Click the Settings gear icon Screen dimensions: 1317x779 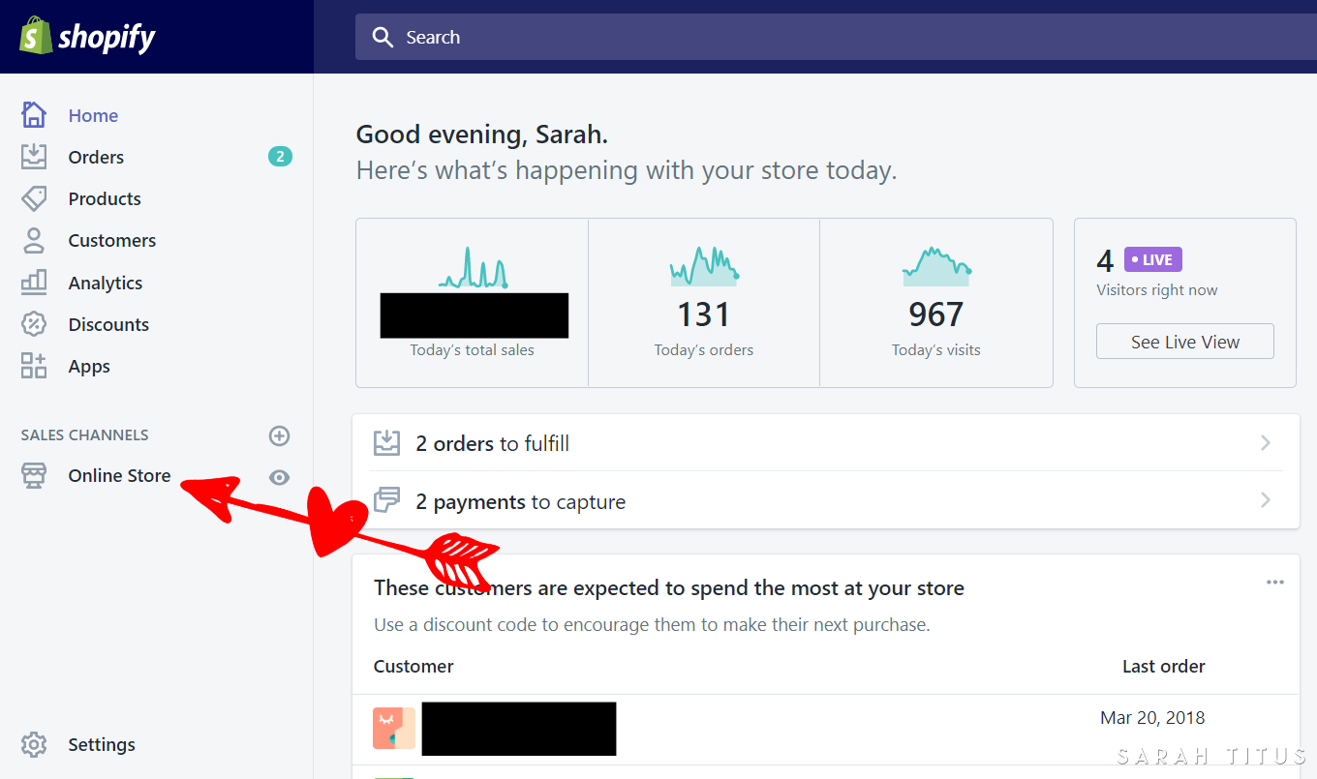click(34, 744)
